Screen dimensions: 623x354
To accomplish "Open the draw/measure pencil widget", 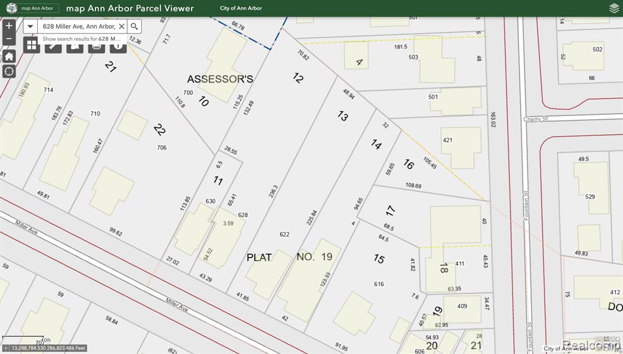I will [x=53, y=47].
